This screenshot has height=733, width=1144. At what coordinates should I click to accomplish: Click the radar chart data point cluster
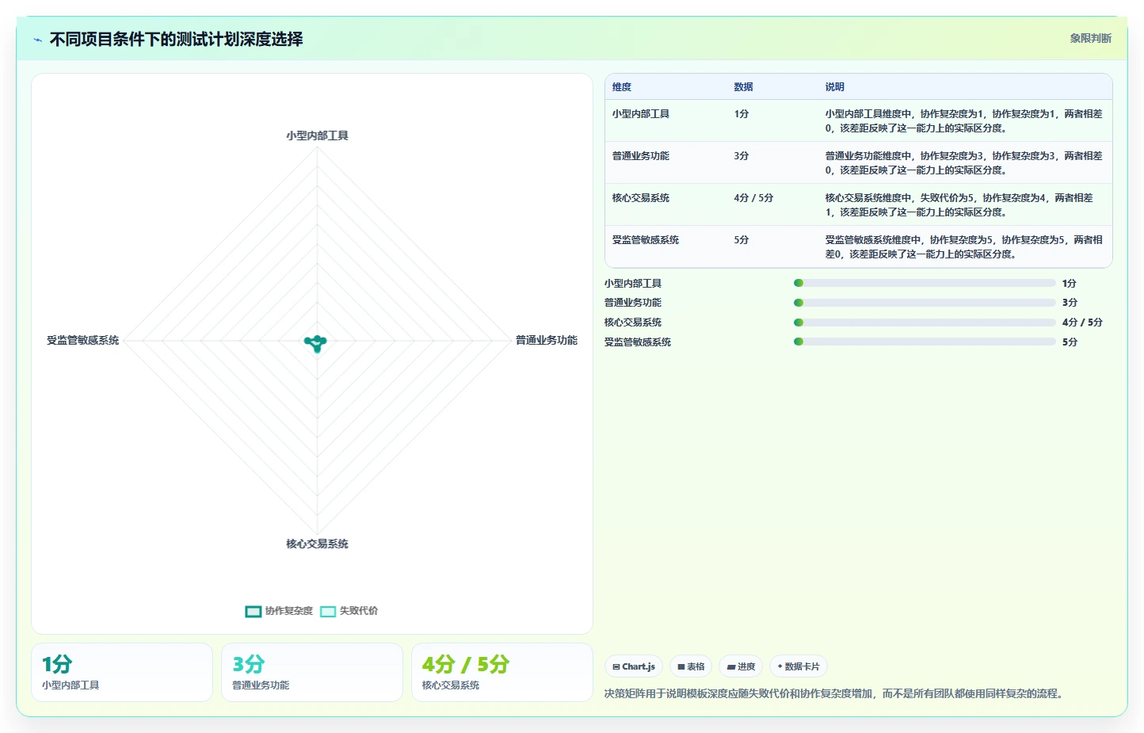pyautogui.click(x=316, y=343)
